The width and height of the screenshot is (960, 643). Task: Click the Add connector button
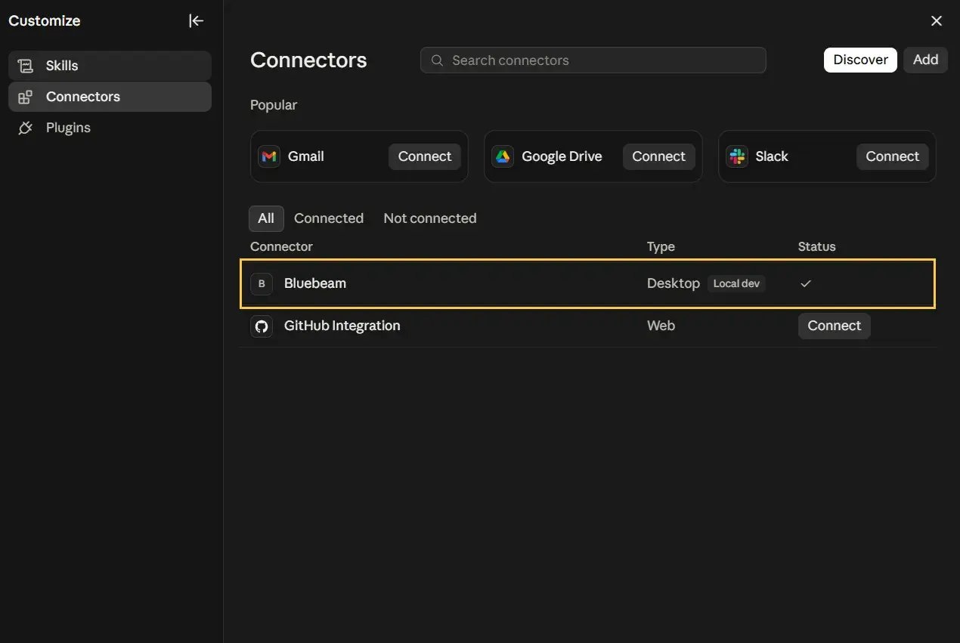tap(925, 60)
